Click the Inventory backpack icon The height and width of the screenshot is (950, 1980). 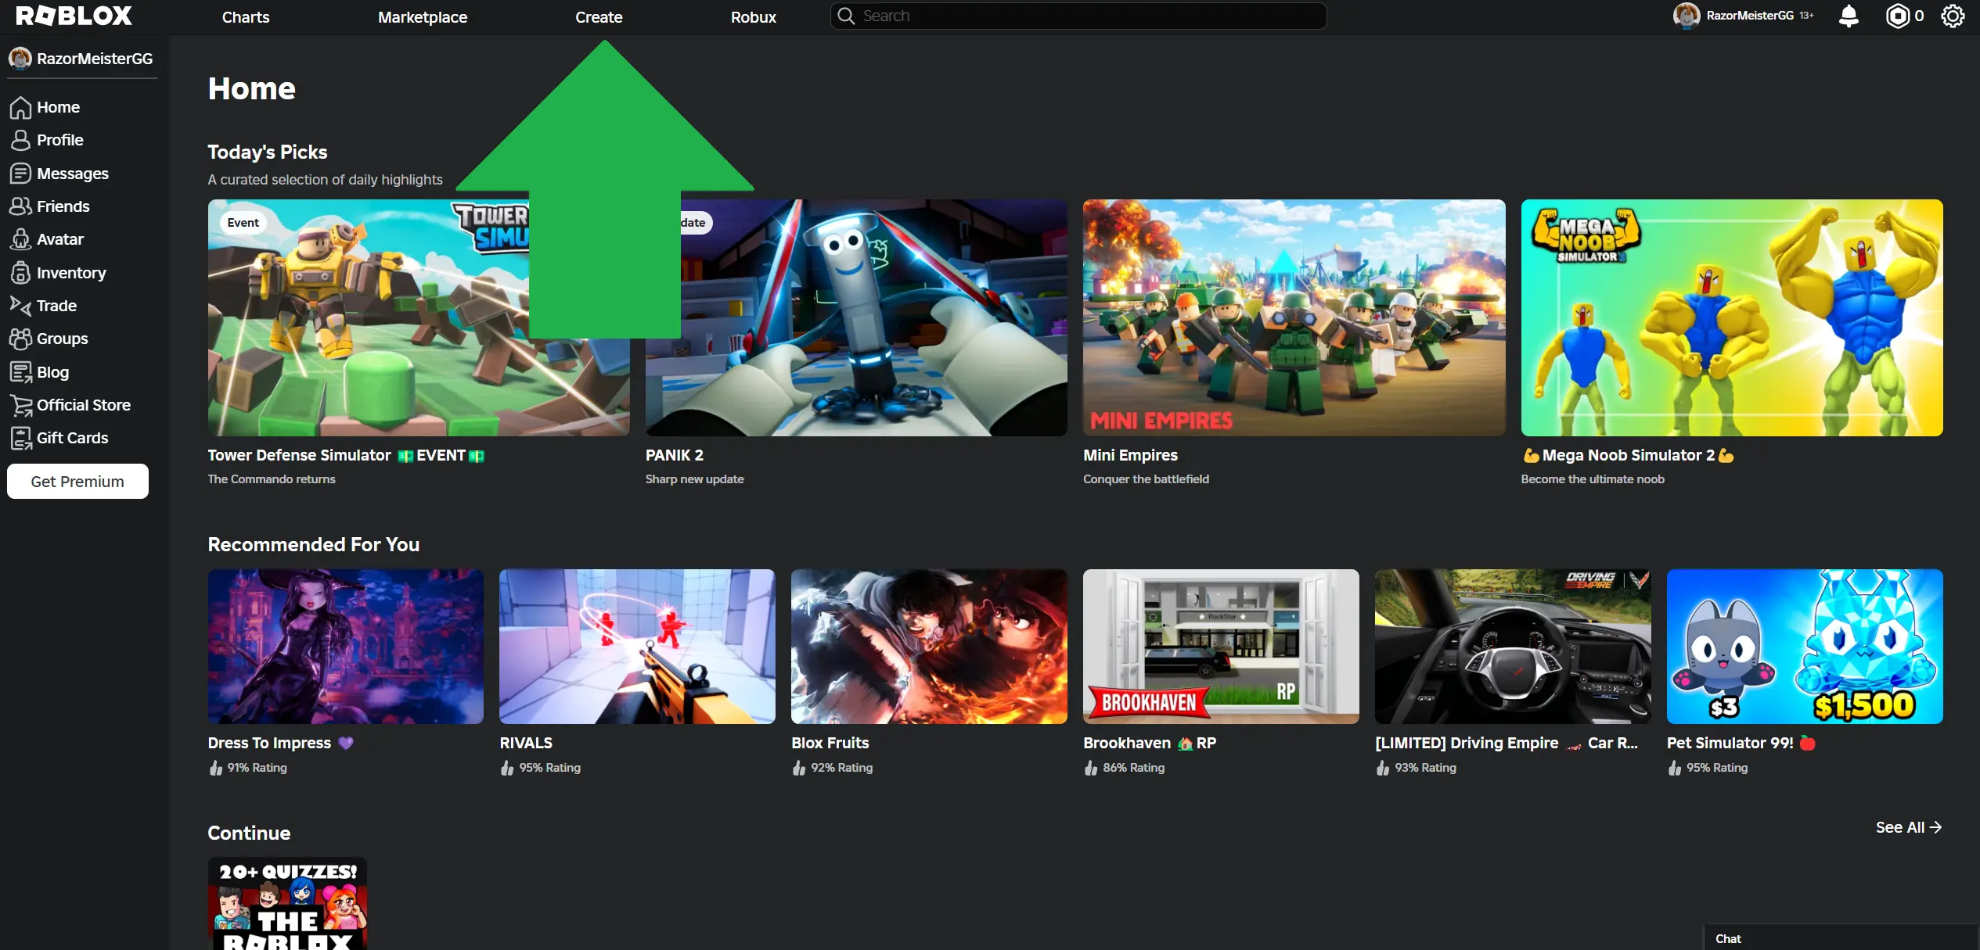point(20,273)
